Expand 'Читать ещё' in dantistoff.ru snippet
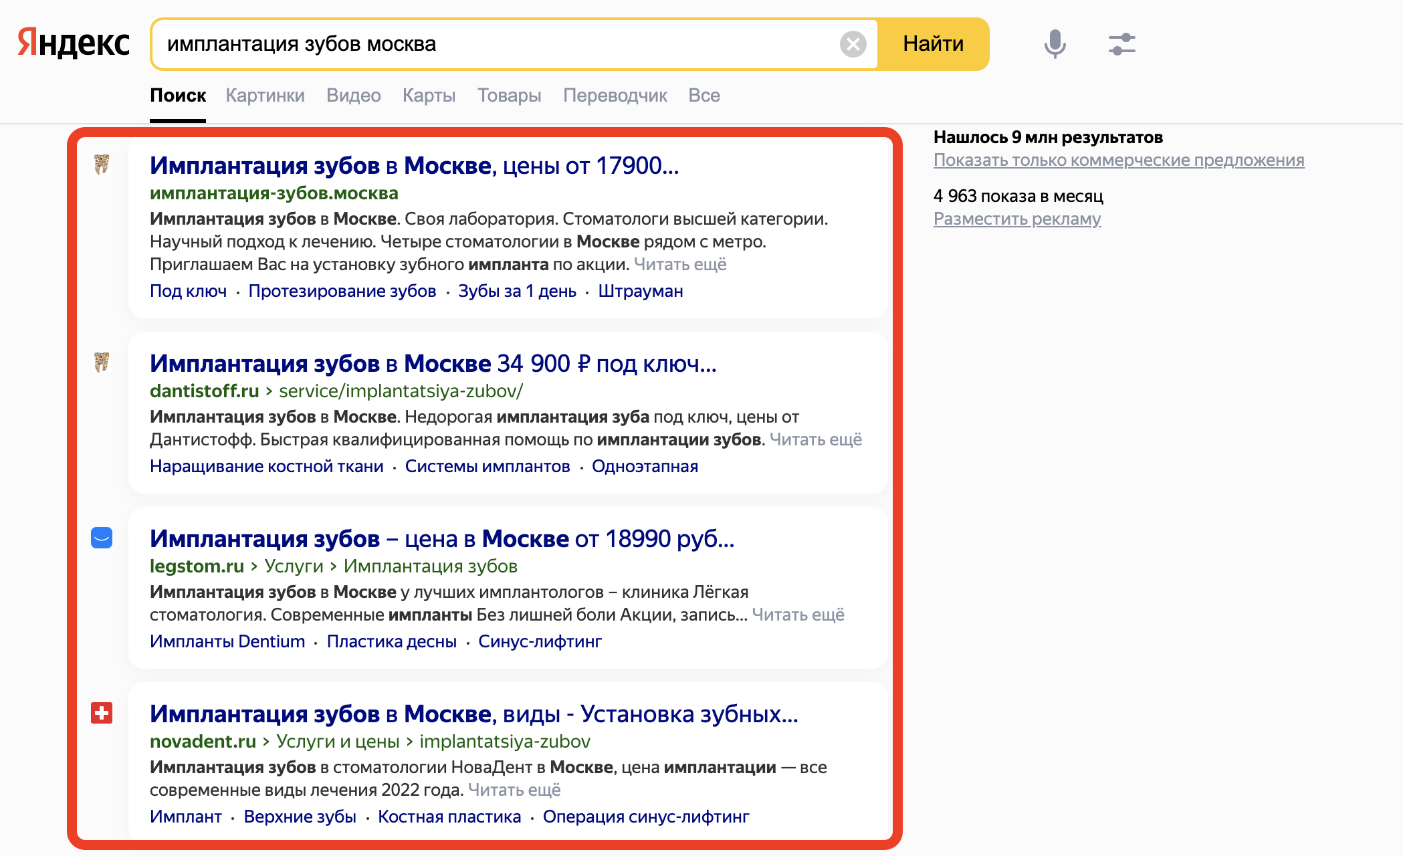The image size is (1403, 856). coord(816,439)
